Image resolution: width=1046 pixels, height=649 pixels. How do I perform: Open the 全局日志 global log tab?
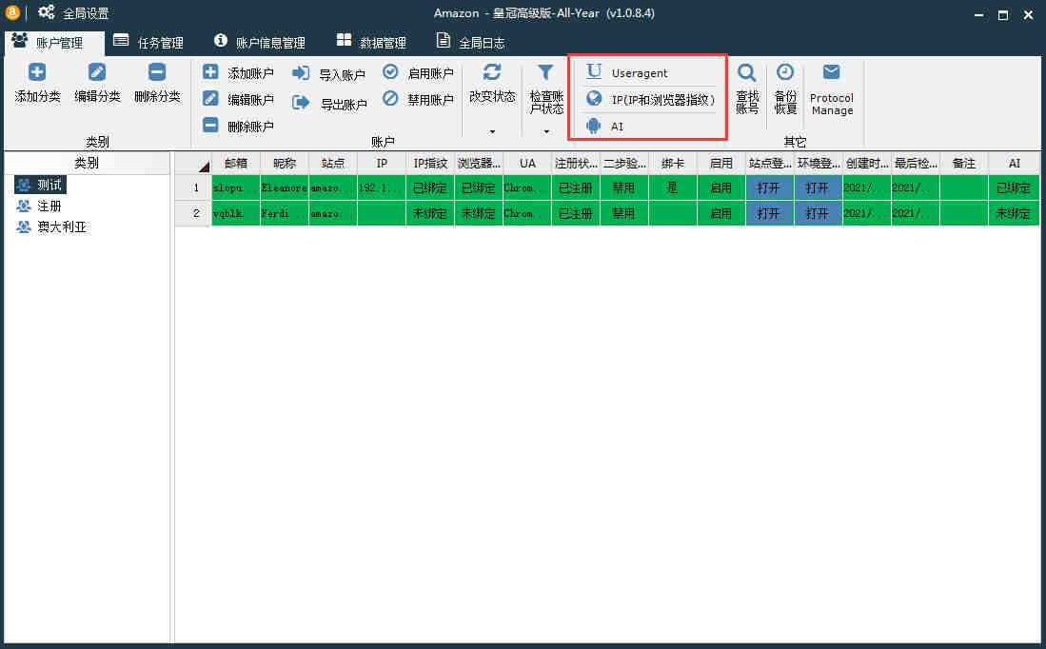coord(471,43)
